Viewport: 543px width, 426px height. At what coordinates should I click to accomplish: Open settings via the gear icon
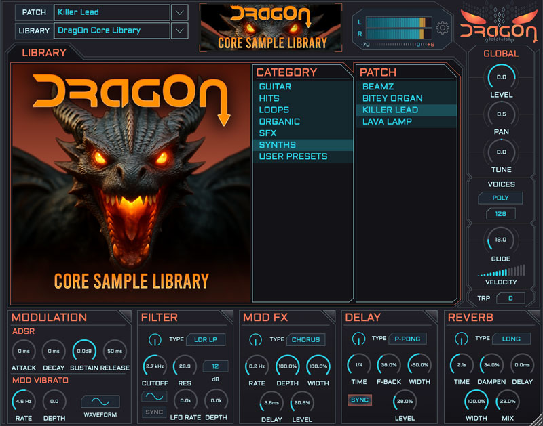443,28
